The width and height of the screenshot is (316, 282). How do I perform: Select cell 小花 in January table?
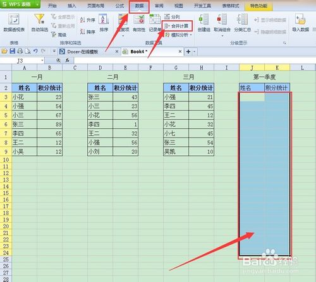25,97
